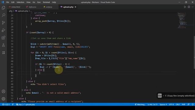The image size is (195, 110).
Task: Click the 'You didn't select files' string
Action: point(51,84)
